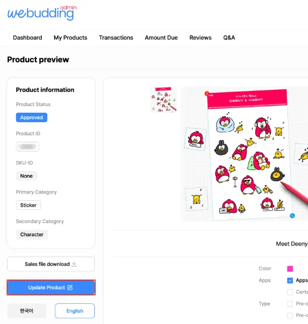Open the Reviews tab
308x324 pixels.
[201, 38]
